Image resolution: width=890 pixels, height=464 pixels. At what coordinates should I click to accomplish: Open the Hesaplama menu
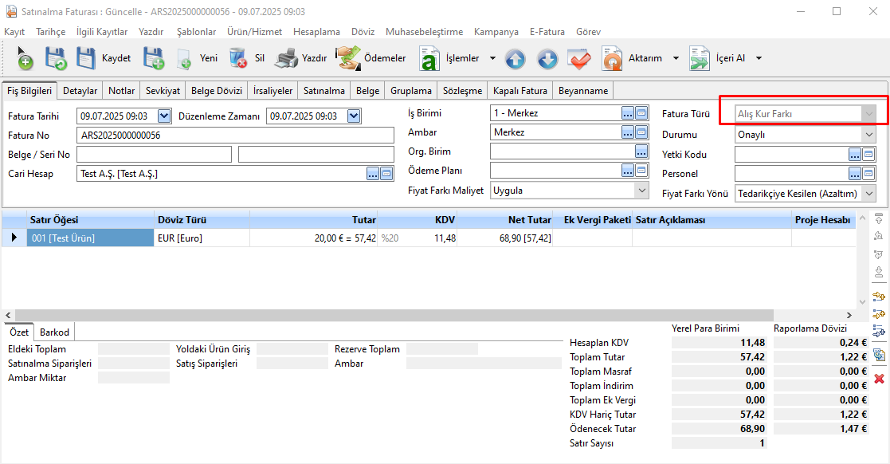pyautogui.click(x=316, y=32)
